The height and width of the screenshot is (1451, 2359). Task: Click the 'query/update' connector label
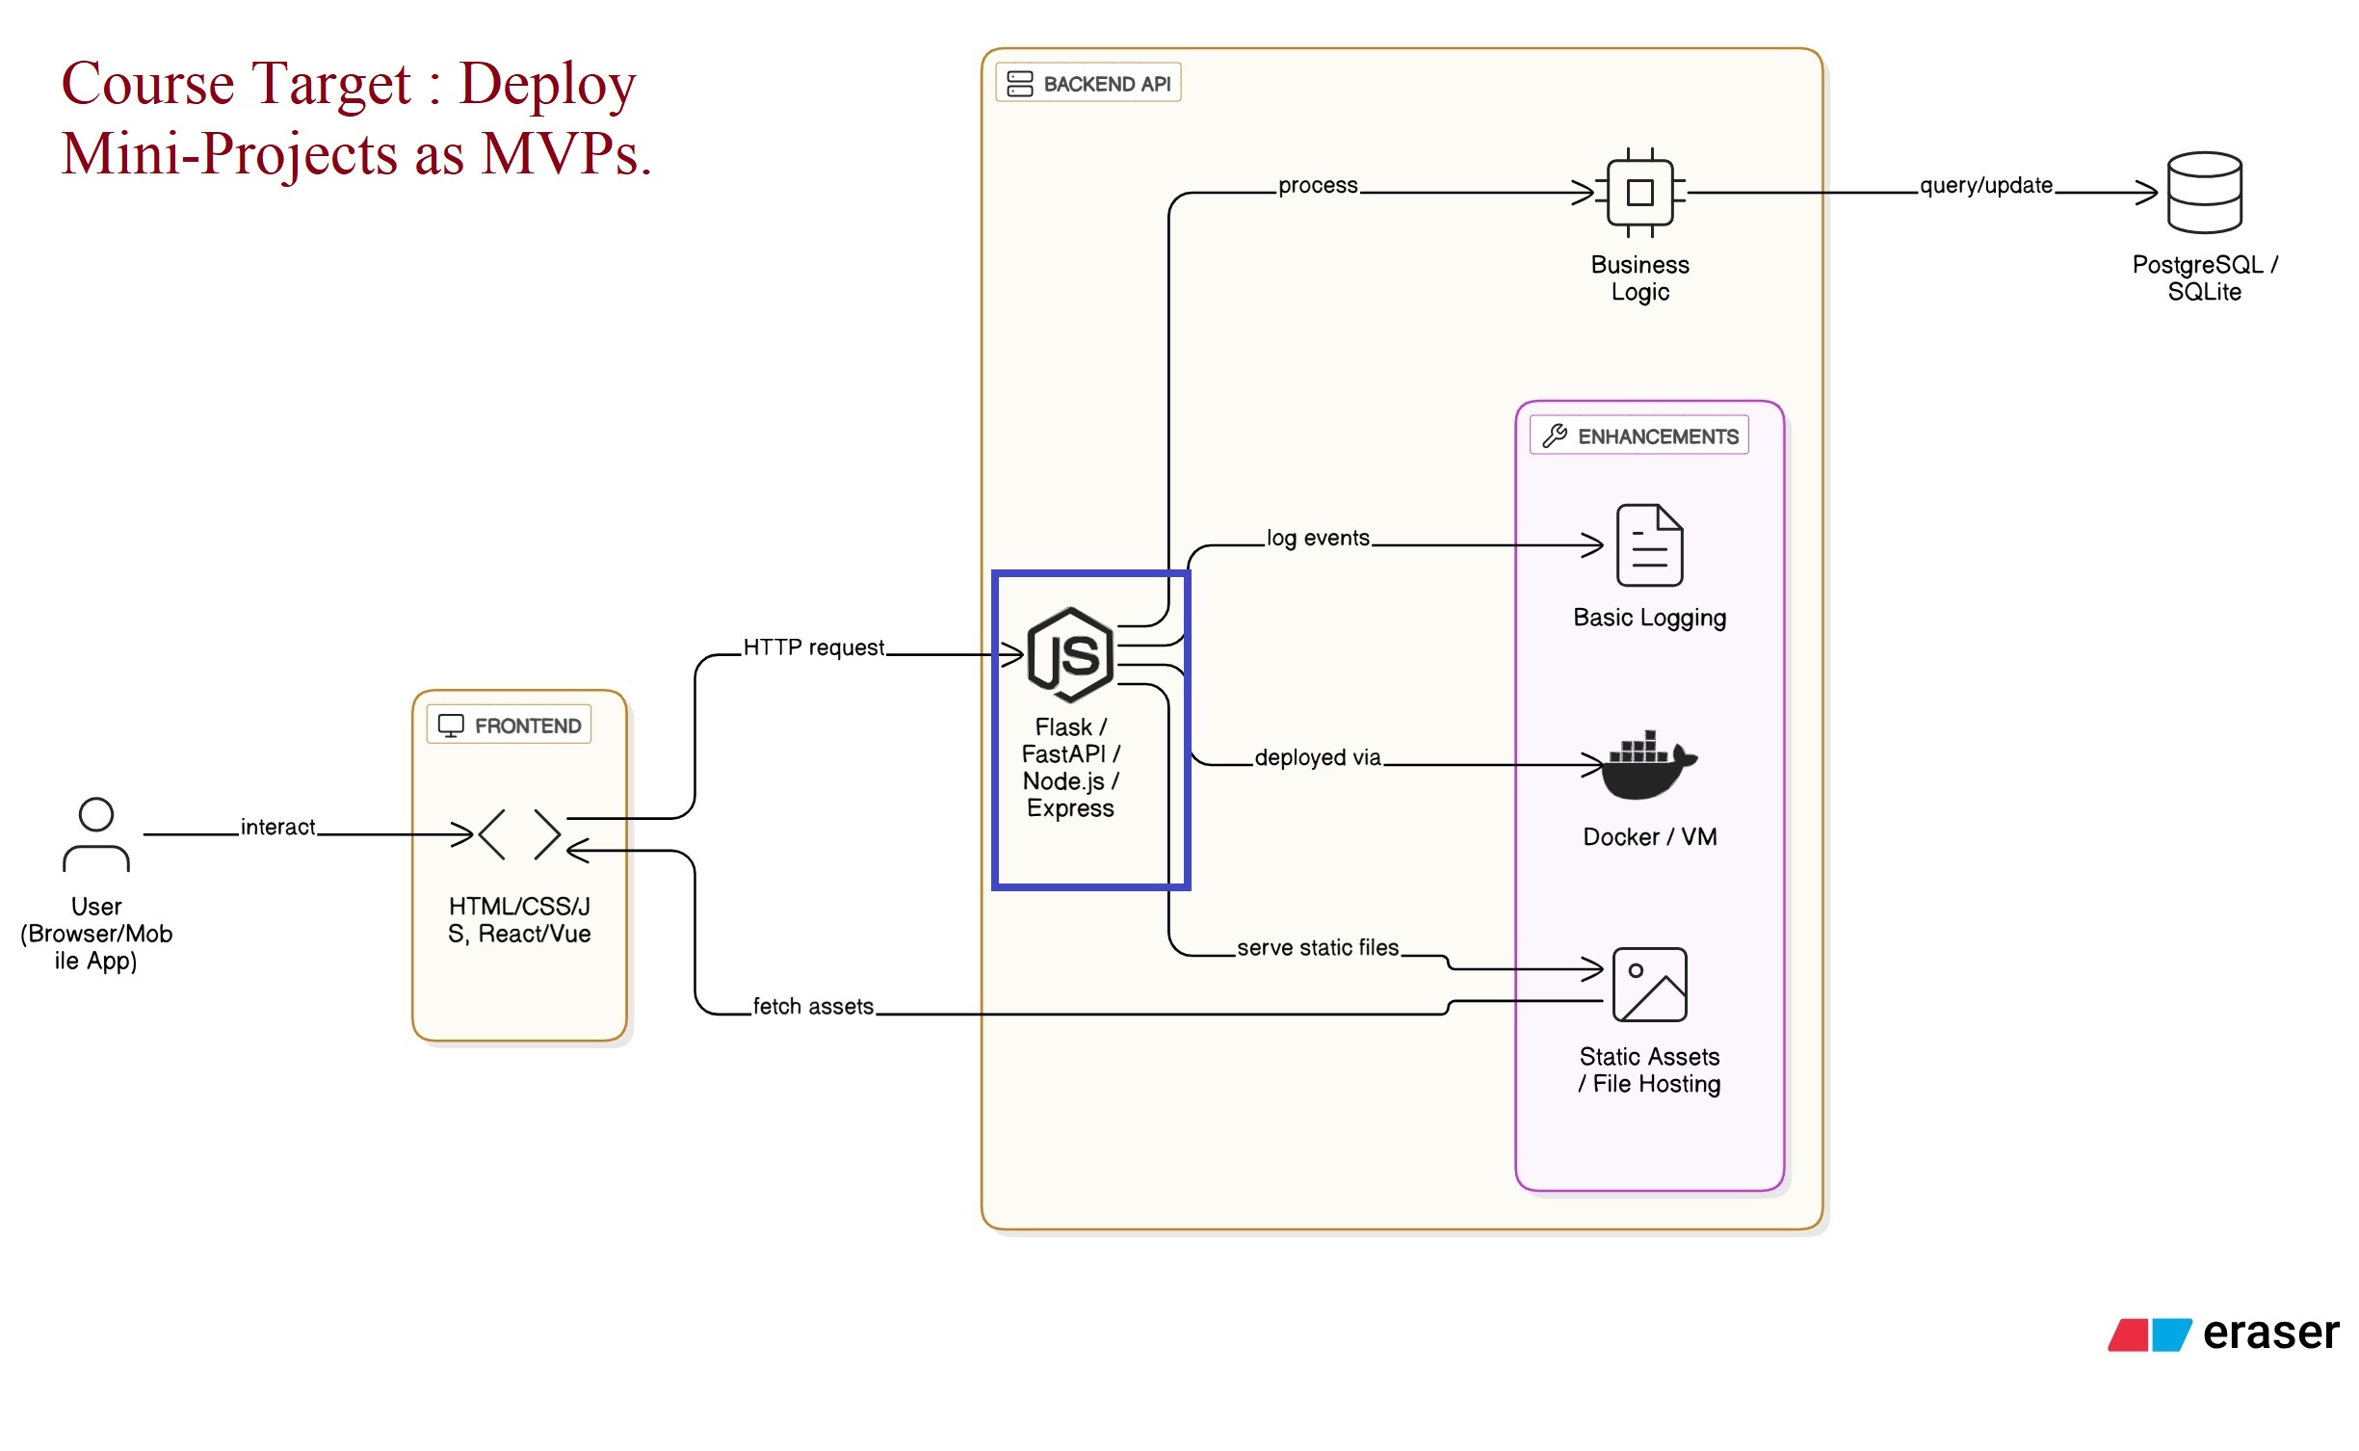[1985, 185]
